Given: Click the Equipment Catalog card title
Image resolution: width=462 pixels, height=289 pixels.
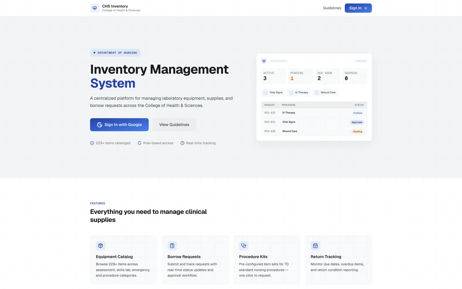Looking at the screenshot, I should point(114,257).
